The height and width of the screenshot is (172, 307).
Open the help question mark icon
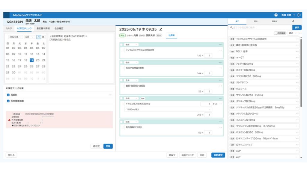pyautogui.click(x=276, y=15)
